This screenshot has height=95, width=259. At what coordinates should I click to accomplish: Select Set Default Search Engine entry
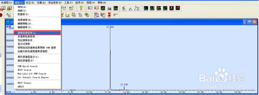tap(33, 77)
